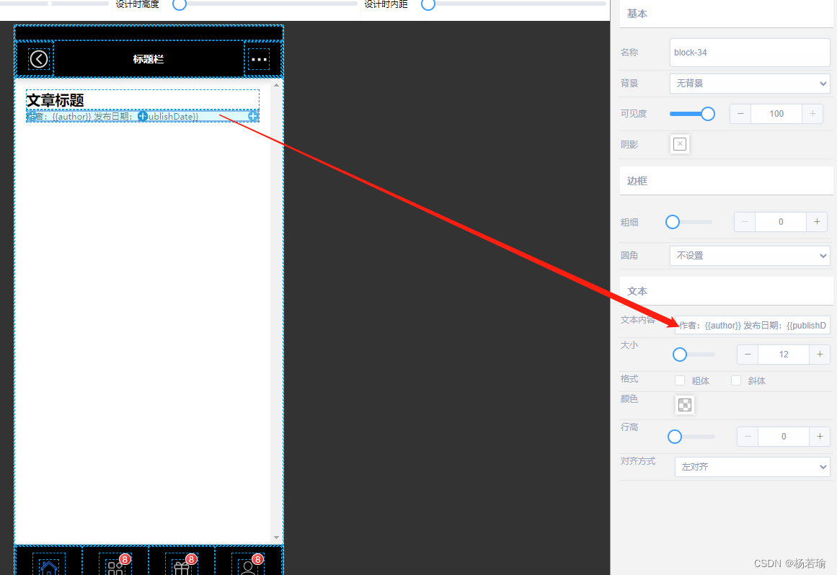Click the text content (文本内容) input field

click(x=752, y=326)
